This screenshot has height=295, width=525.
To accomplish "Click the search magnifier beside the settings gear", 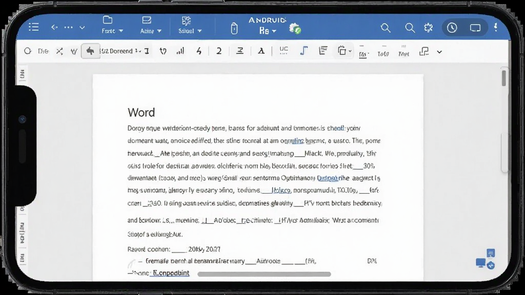I will coord(410,28).
